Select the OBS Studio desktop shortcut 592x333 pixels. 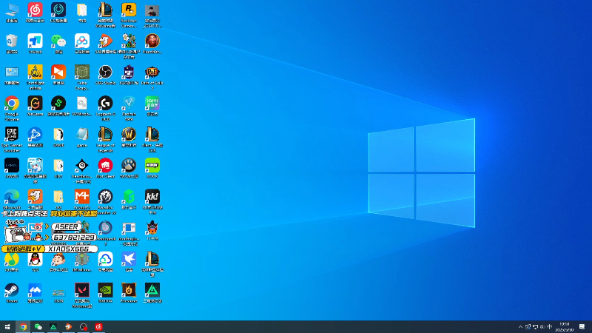(x=105, y=75)
